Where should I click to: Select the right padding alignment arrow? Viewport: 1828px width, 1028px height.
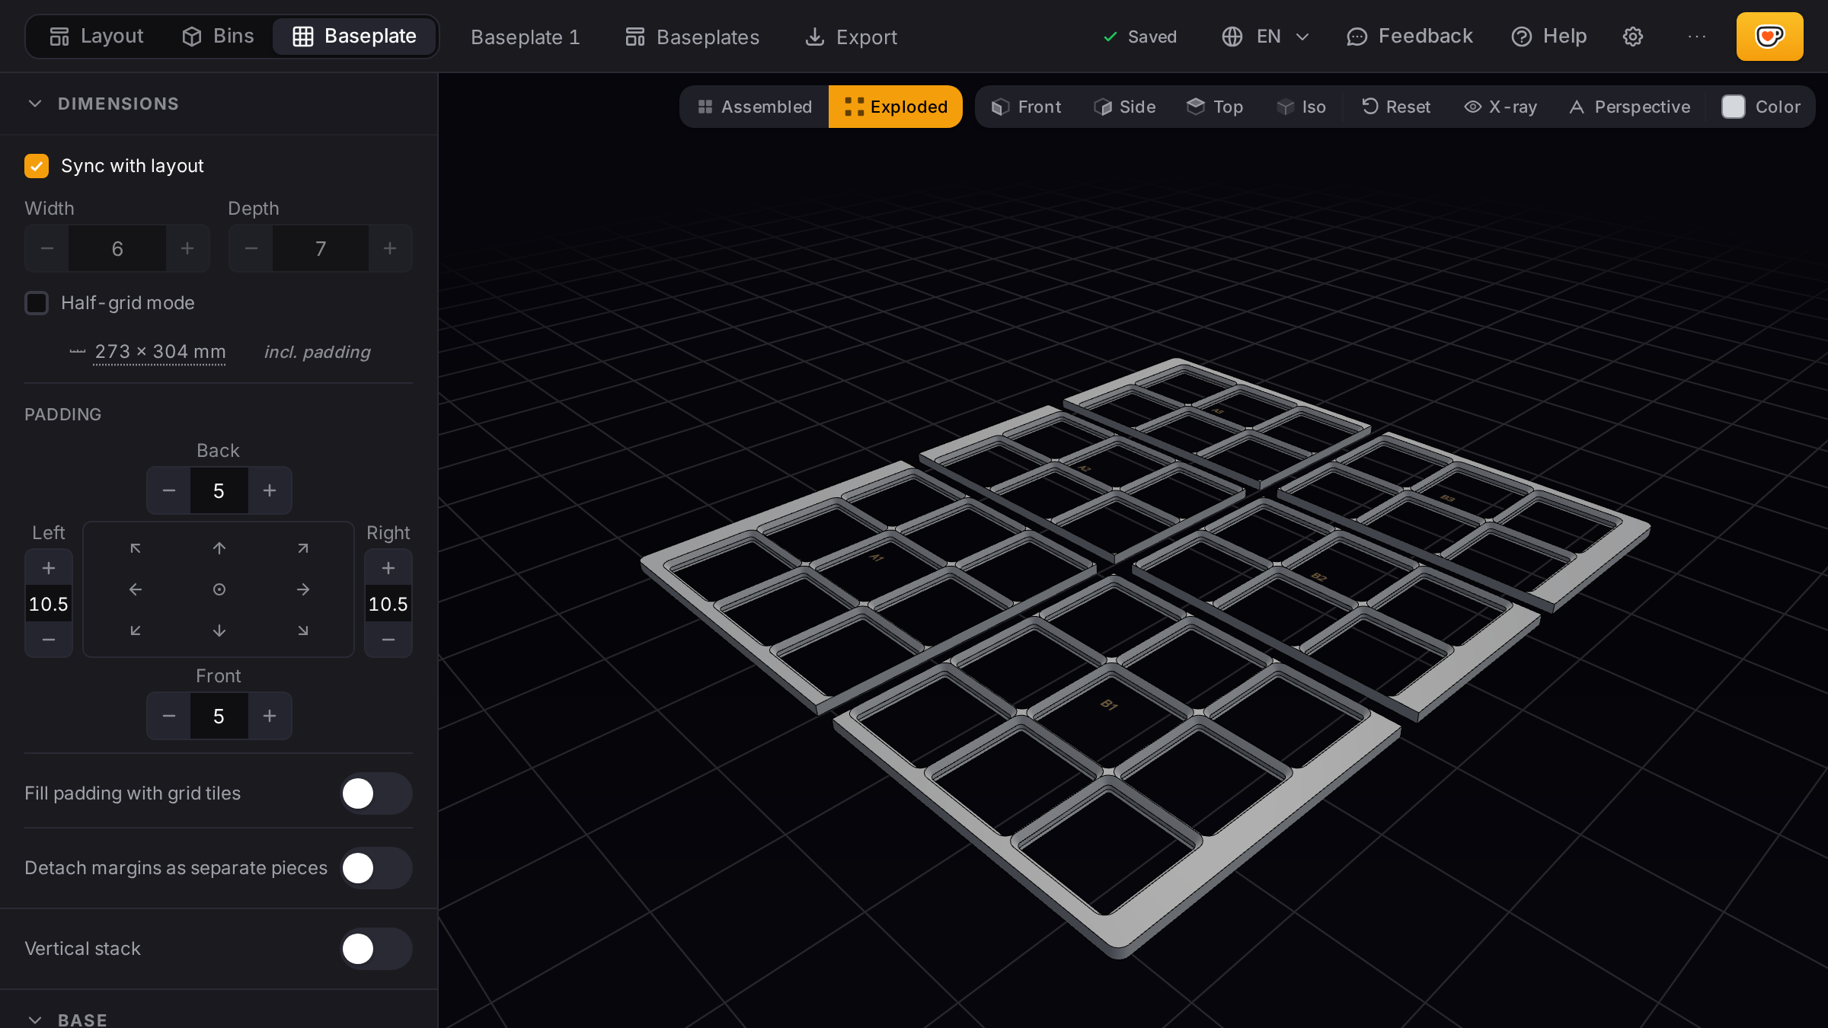[303, 589]
